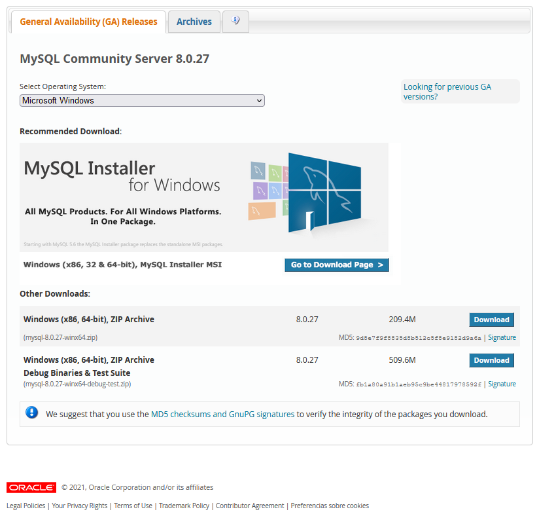Click the 209.4M size value
The width and height of the screenshot is (537, 518).
[x=402, y=320]
